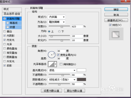Screen dimensions: 131x98
Task: Click the white highlight color swatch
Action: [81, 70]
